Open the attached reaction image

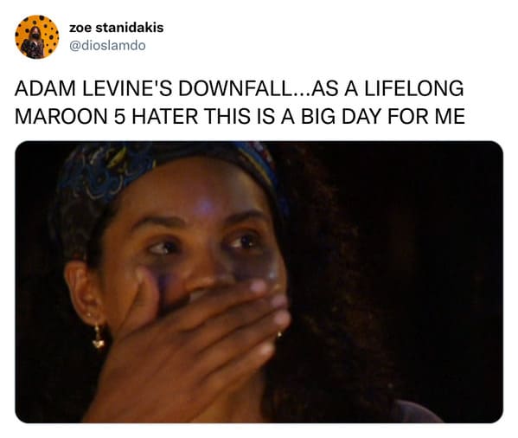tap(259, 282)
